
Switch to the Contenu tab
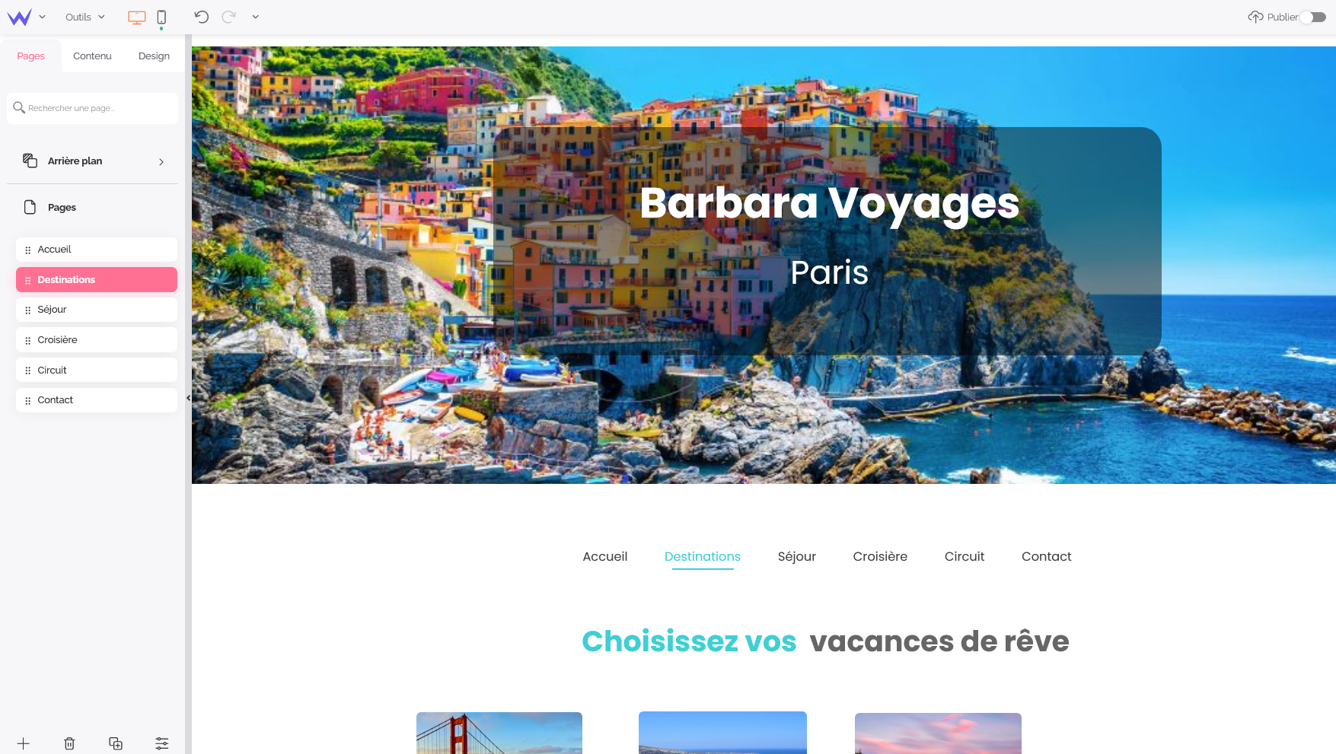(92, 56)
